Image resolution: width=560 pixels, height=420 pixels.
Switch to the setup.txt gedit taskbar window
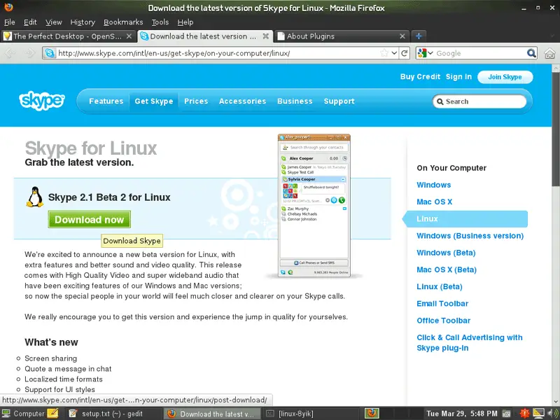(112, 414)
